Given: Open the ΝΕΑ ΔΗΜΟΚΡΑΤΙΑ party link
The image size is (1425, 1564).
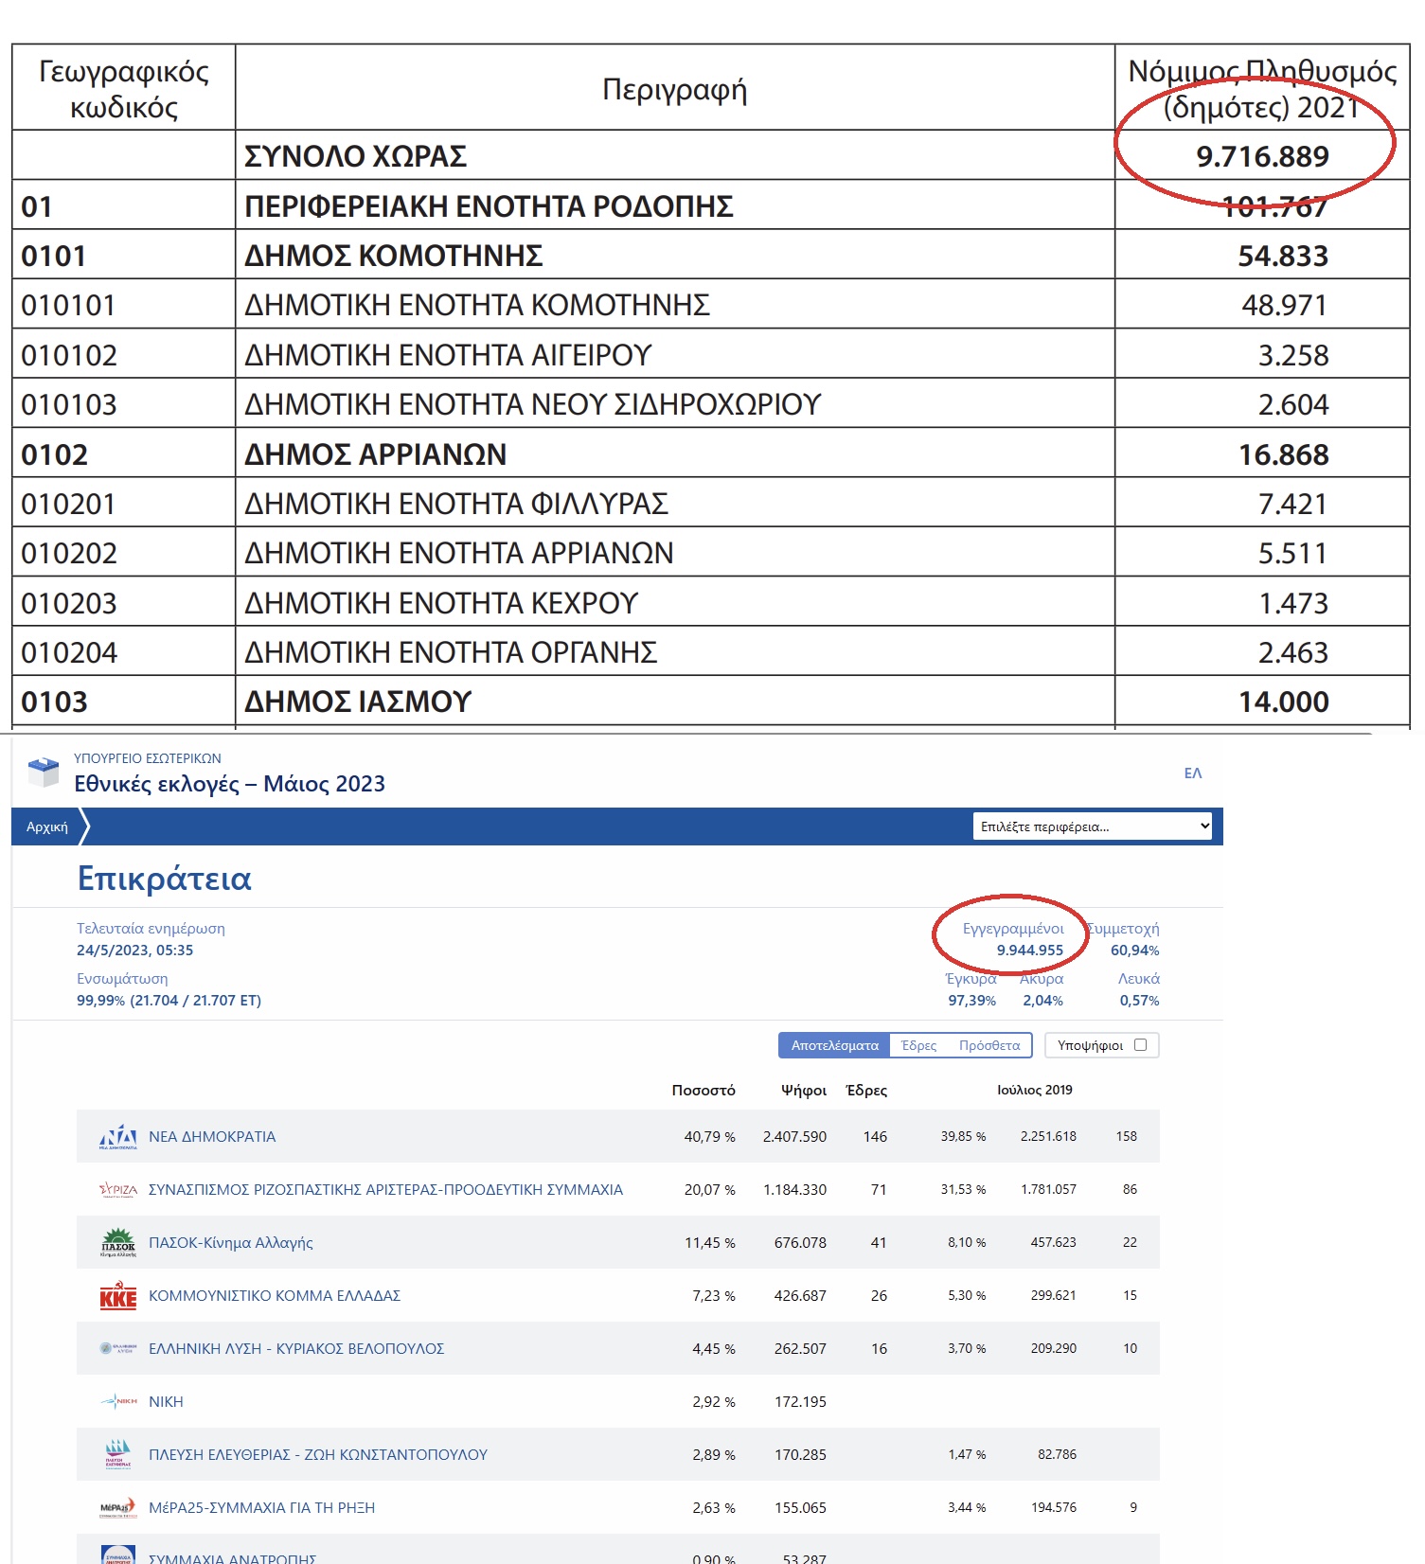Looking at the screenshot, I should pyautogui.click(x=212, y=1136).
